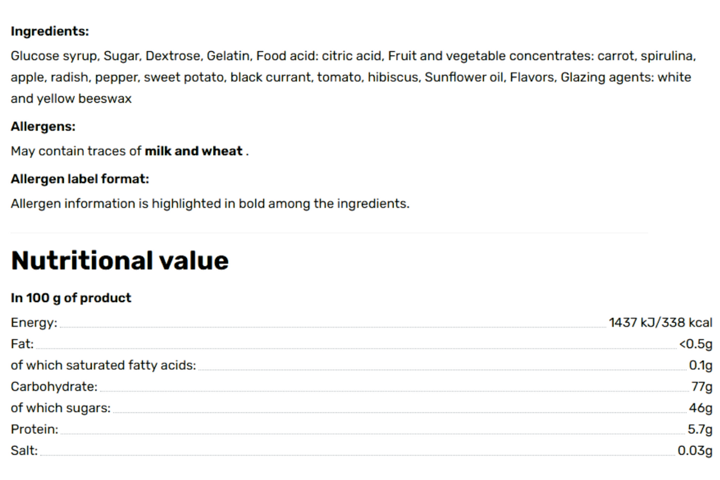
Task: Click the Energy label
Action: click(x=34, y=323)
